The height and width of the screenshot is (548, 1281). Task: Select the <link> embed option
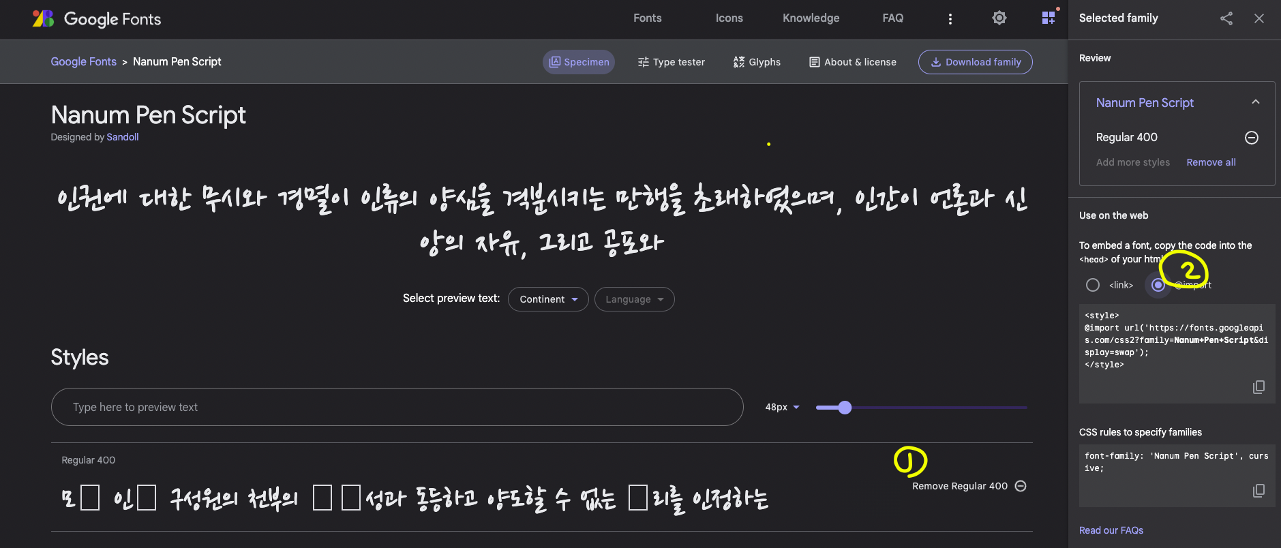pos(1093,285)
